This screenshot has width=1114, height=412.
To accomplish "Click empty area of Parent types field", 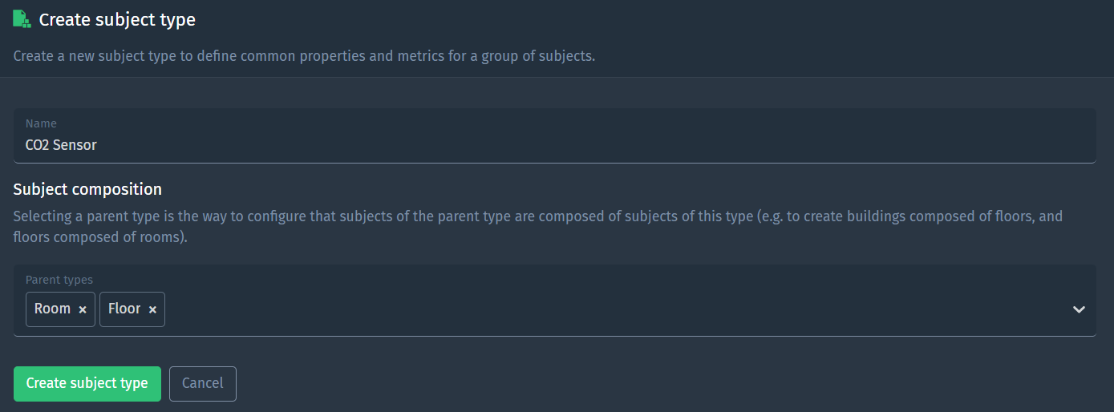I will tap(610, 309).
